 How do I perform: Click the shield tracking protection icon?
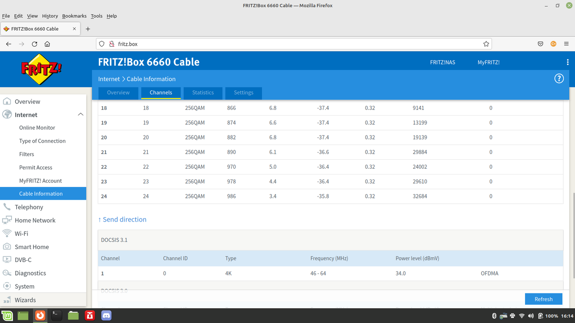(102, 44)
